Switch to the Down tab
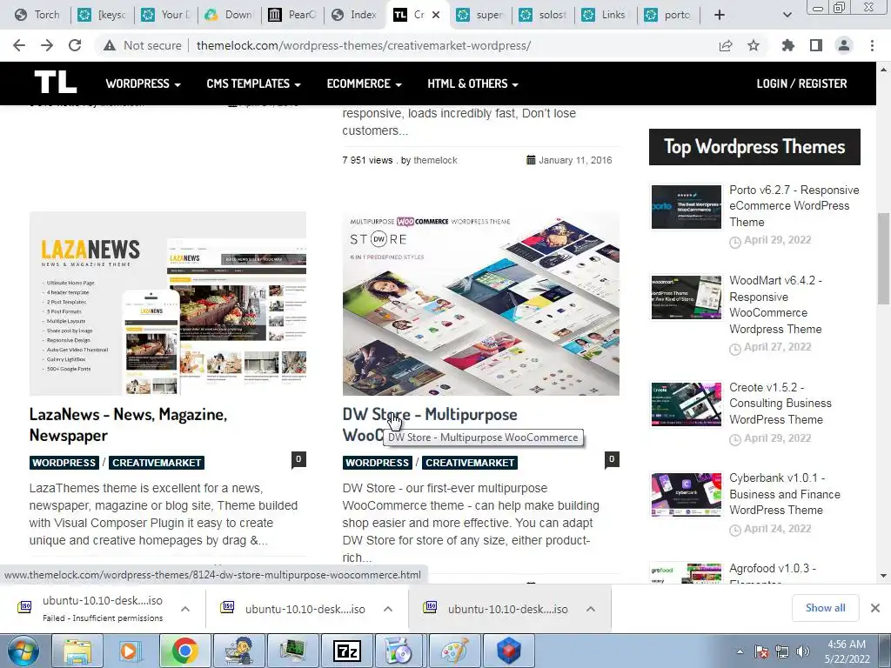Screen dimensions: 891x668 coord(230,15)
